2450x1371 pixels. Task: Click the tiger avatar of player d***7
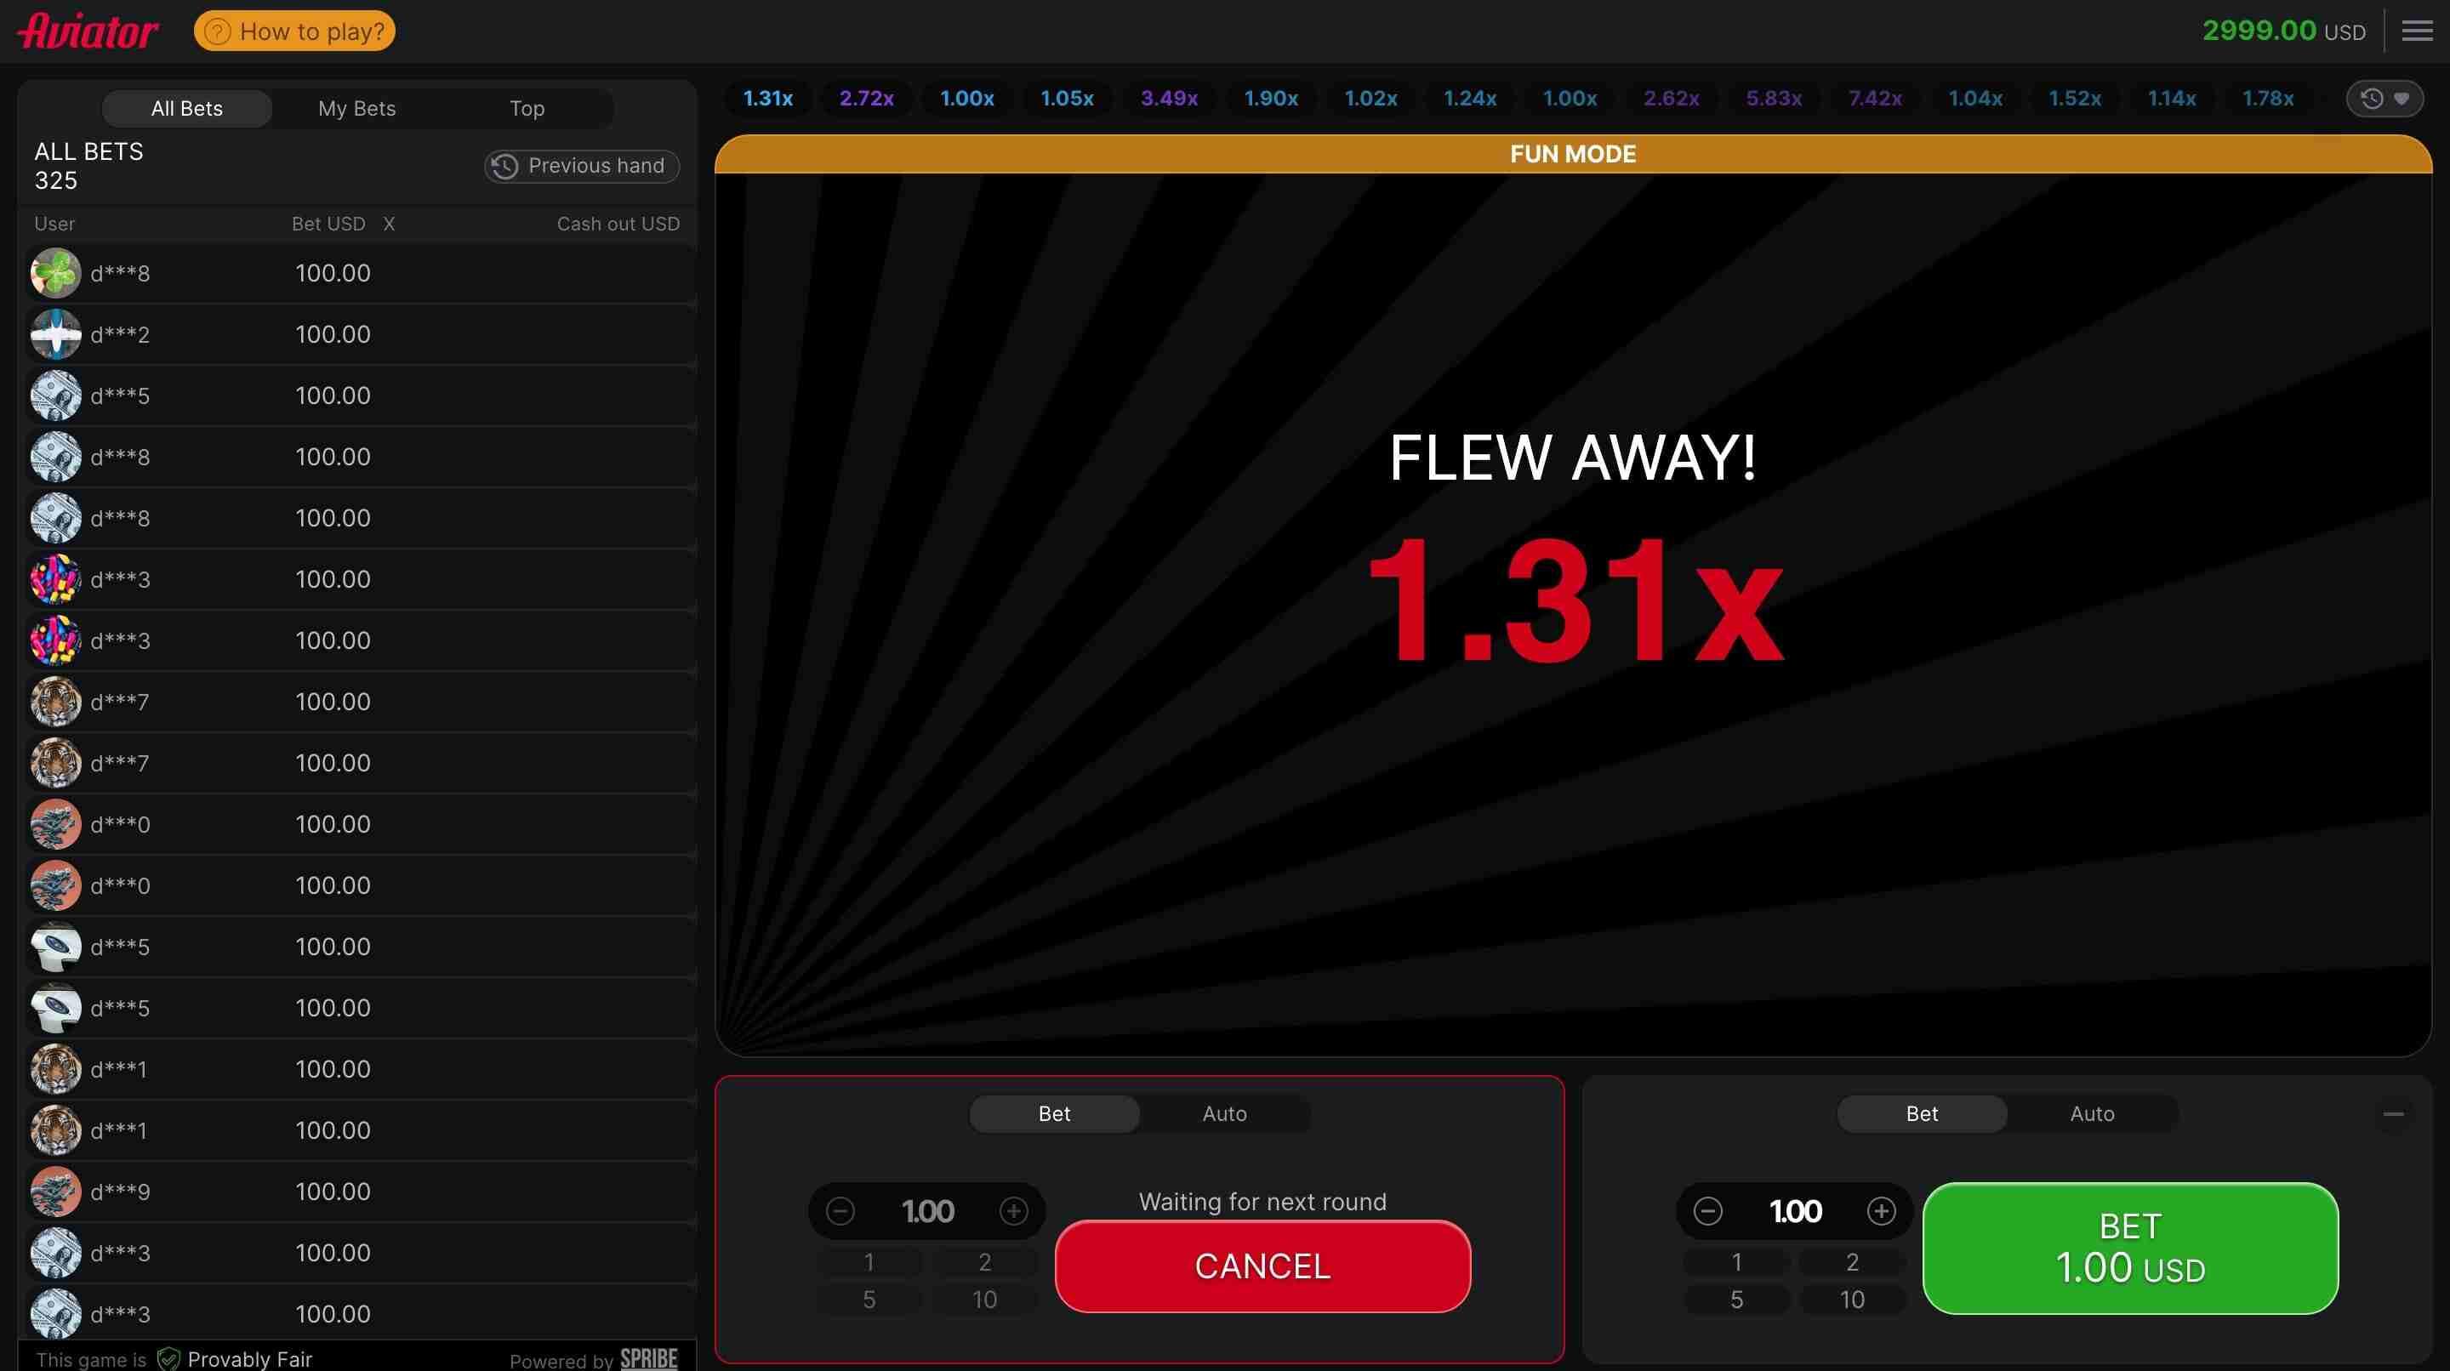54,701
